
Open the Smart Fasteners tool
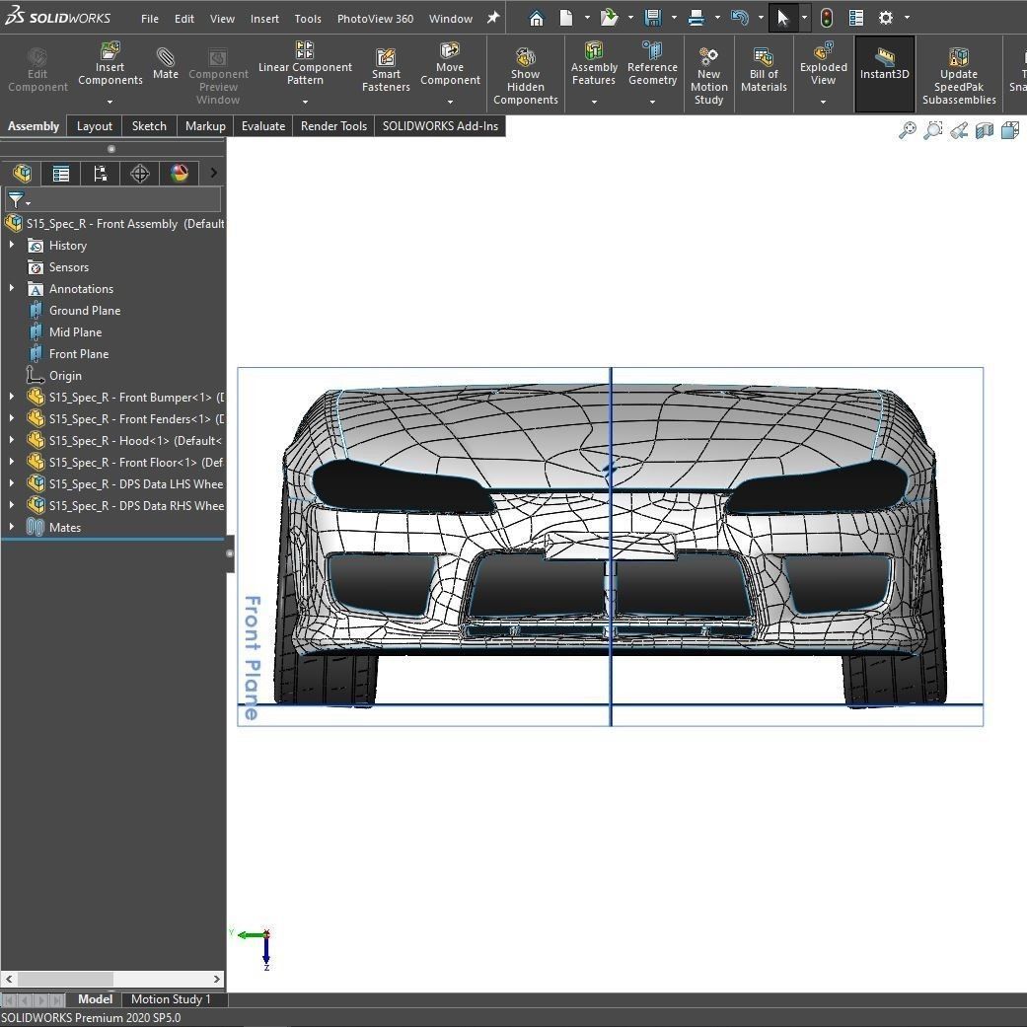click(385, 67)
